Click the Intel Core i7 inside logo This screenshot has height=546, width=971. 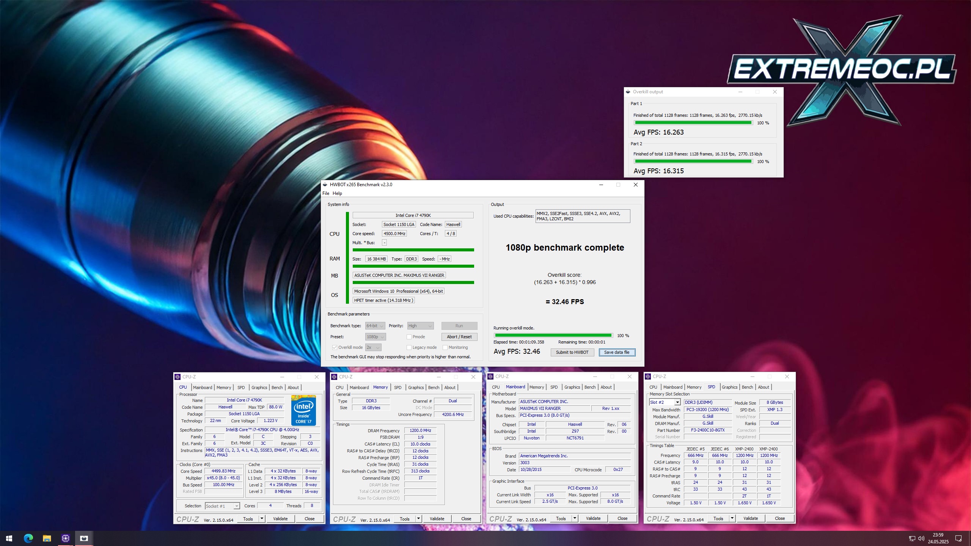point(303,410)
